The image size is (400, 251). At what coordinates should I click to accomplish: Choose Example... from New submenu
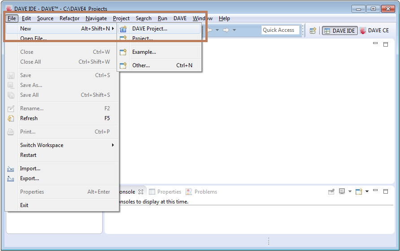coord(159,52)
